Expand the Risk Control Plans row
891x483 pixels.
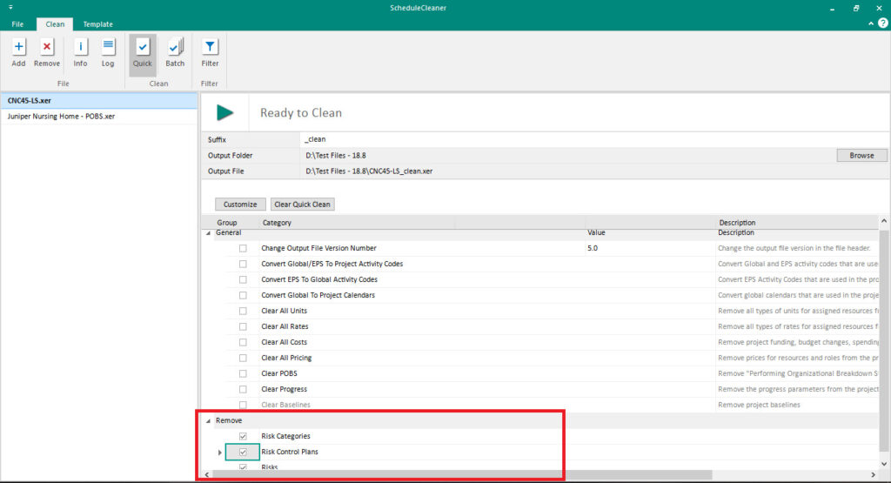(x=219, y=453)
